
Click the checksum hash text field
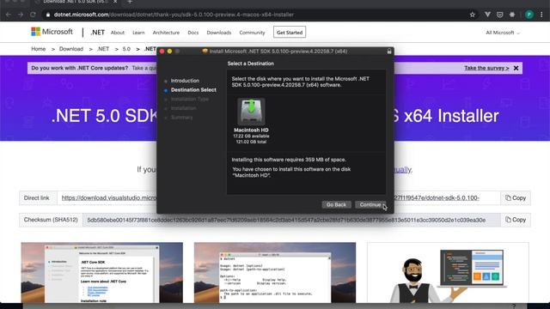291,220
